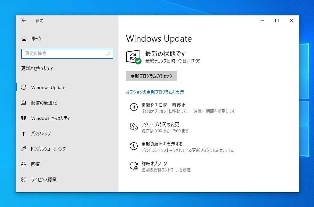Open ライセンス認証 page
The width and height of the screenshot is (314, 207).
point(67,179)
